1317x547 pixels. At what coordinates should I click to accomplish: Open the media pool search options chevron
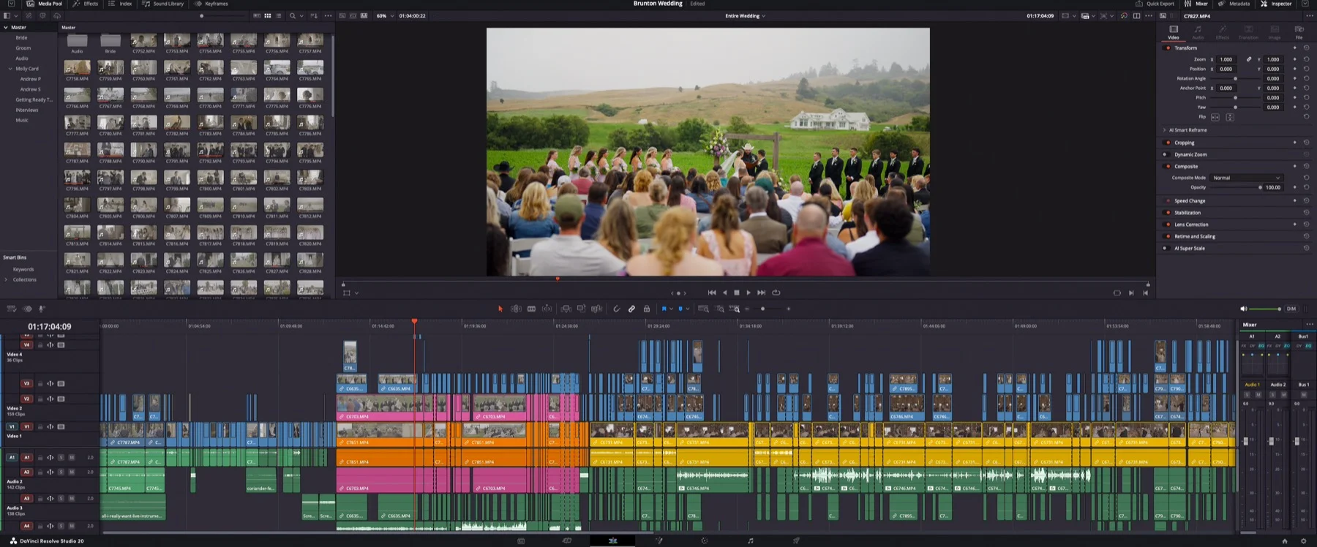click(x=301, y=15)
